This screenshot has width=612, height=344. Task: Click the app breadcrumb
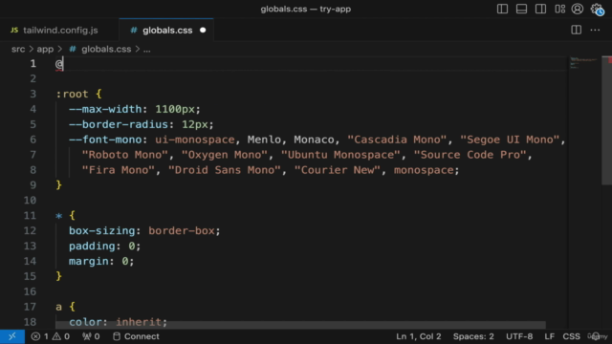45,49
